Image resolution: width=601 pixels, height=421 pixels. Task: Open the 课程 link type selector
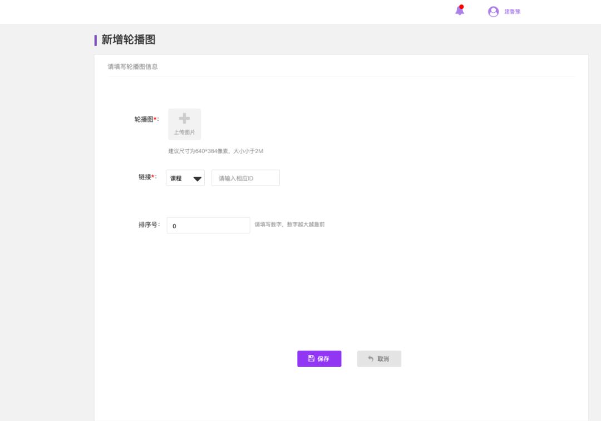click(185, 178)
